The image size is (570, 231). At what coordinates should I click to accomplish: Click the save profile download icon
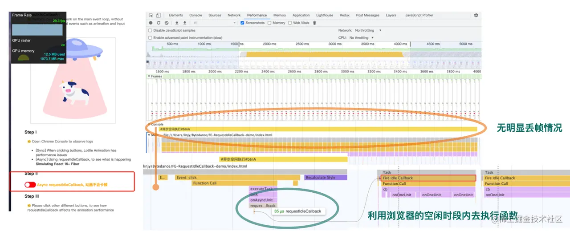[184, 23]
